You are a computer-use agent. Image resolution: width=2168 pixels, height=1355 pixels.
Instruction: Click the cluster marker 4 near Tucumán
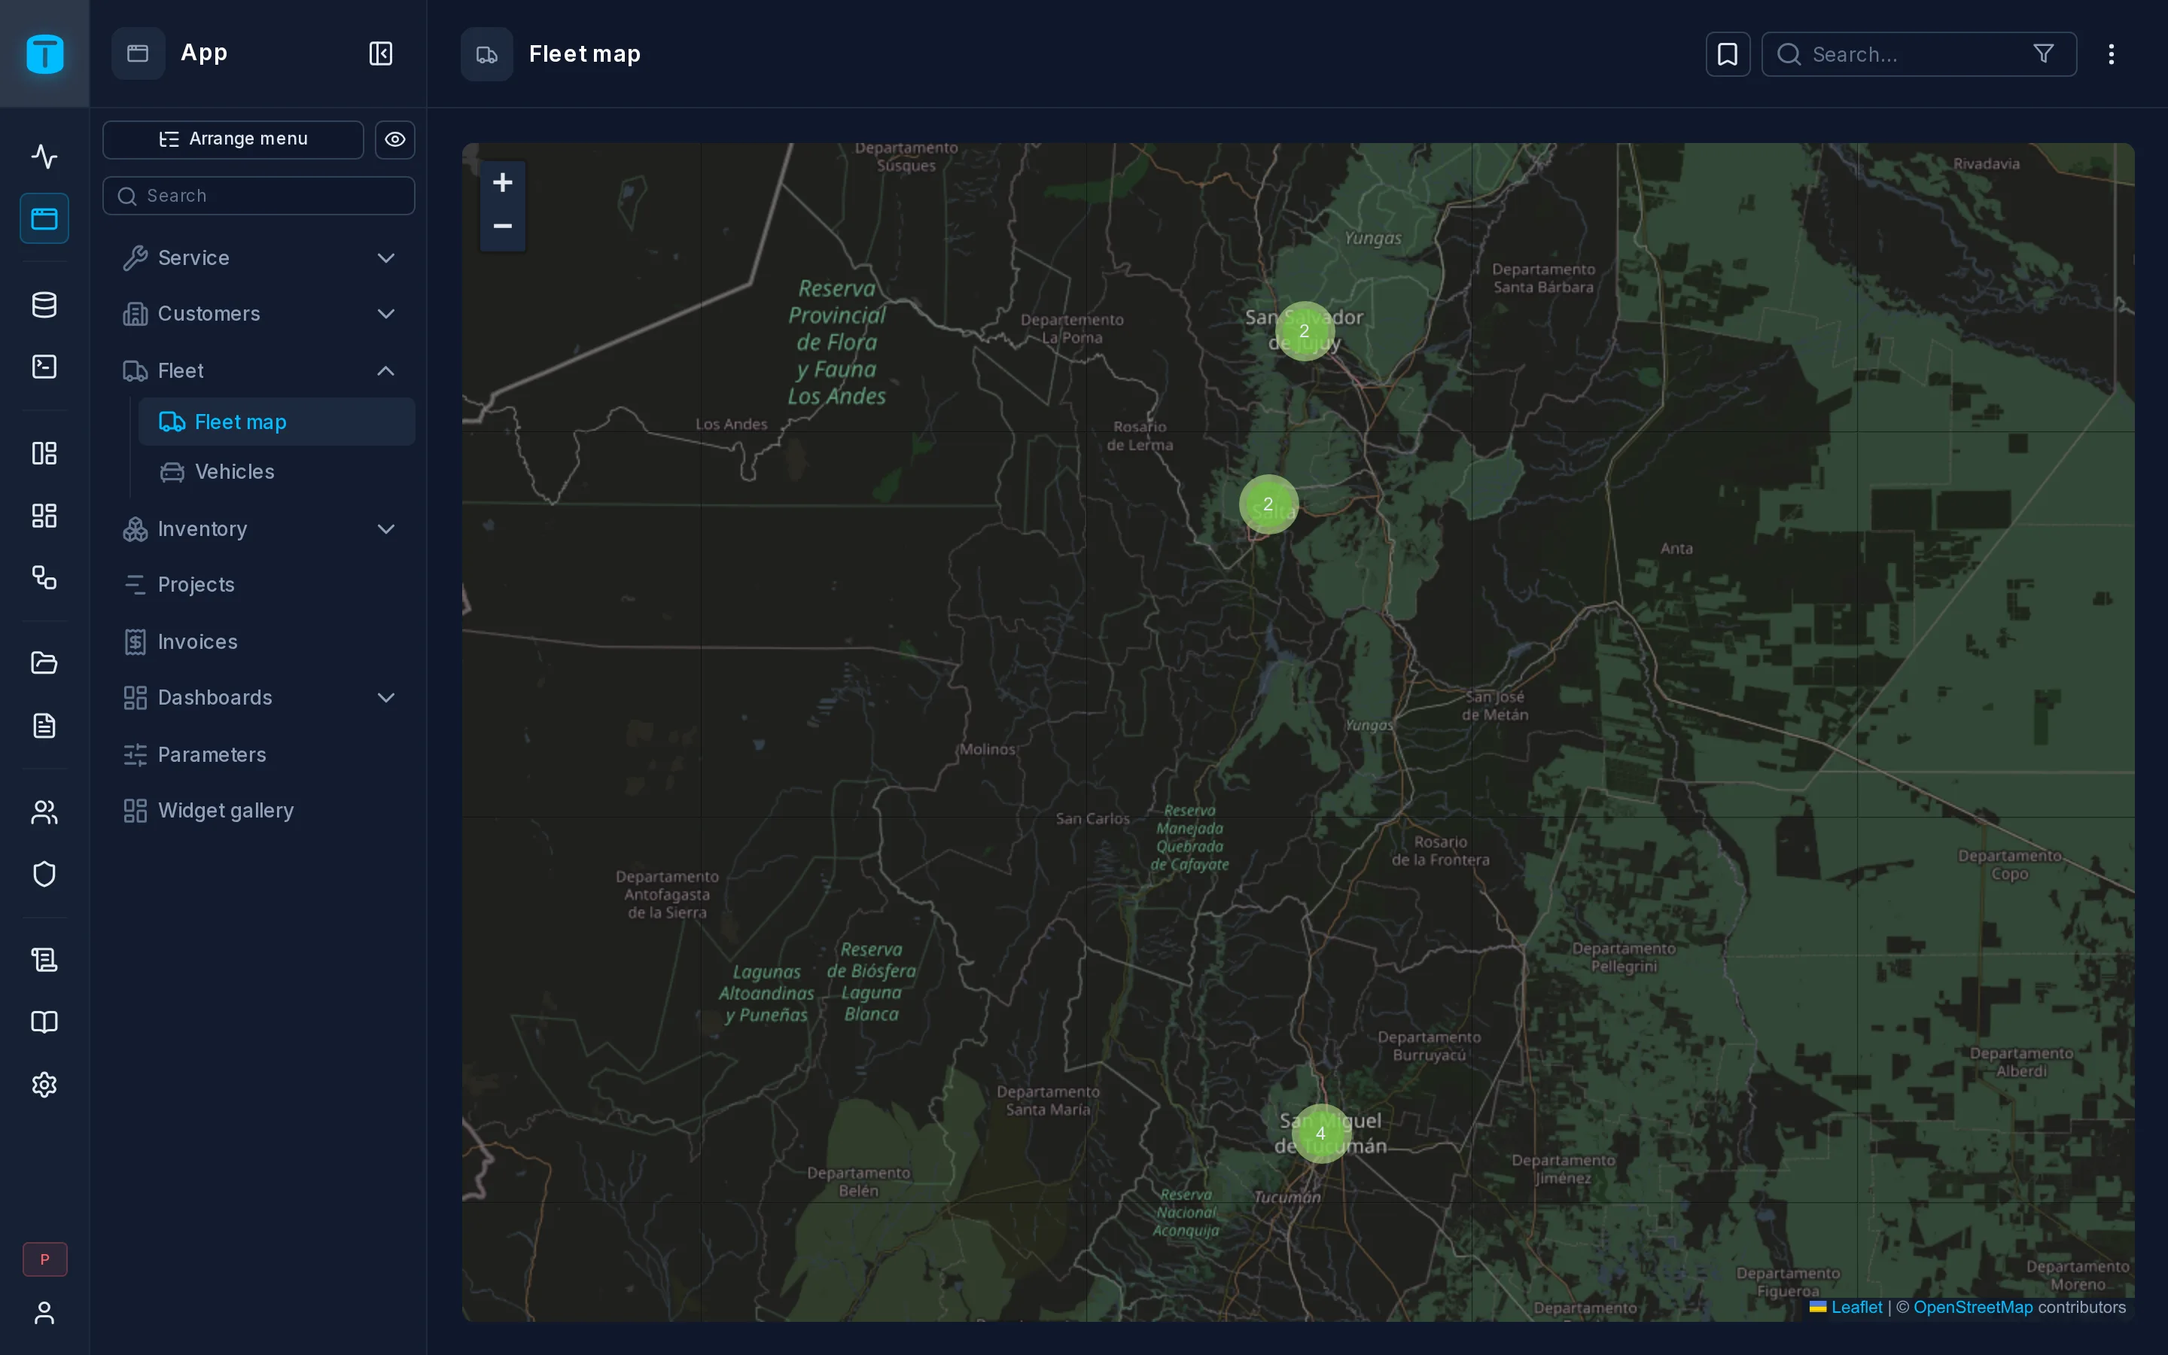(1320, 1134)
